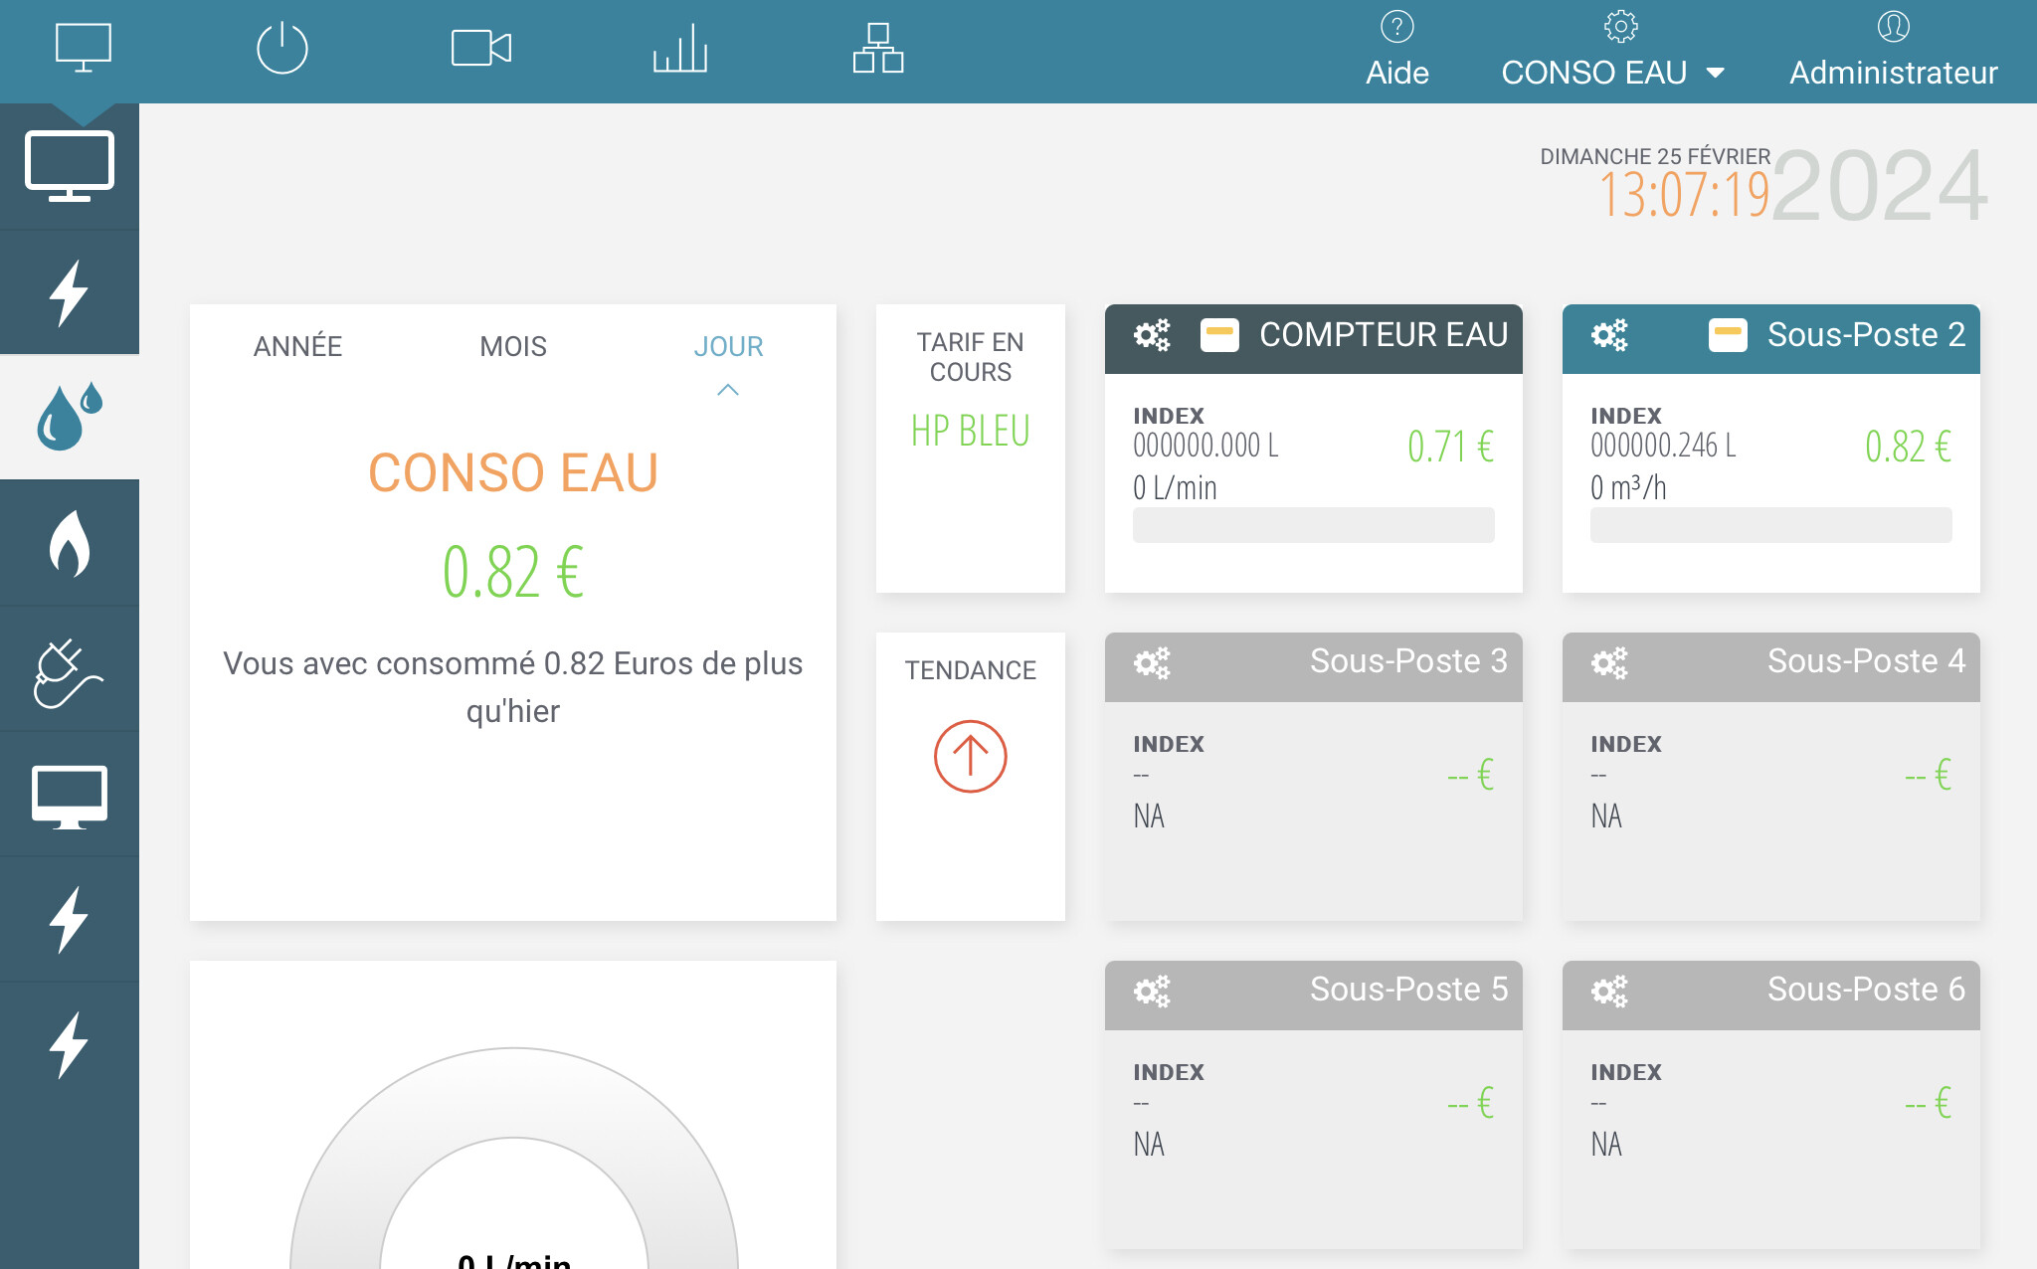2037x1269 pixels.
Task: Click the circular flow gauge
Action: [513, 1158]
